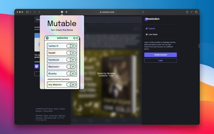214x134 pixels.
Task: Click the yellow circle in websites panel header
Action: click(x=77, y=38)
